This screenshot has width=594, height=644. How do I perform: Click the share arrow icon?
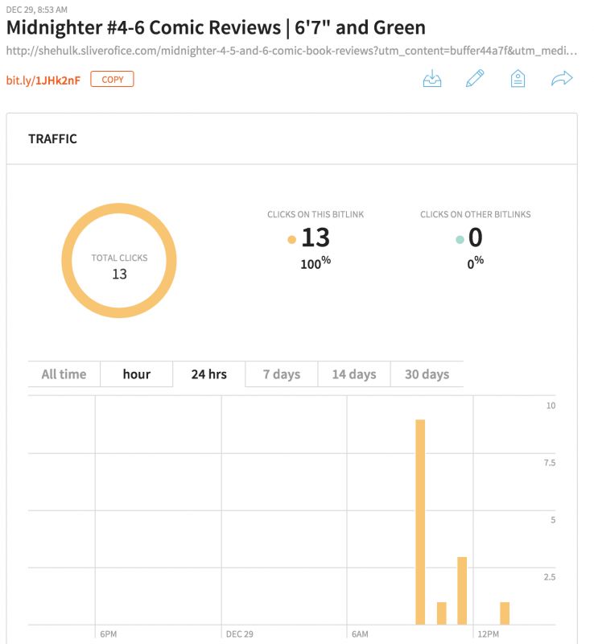pos(561,78)
